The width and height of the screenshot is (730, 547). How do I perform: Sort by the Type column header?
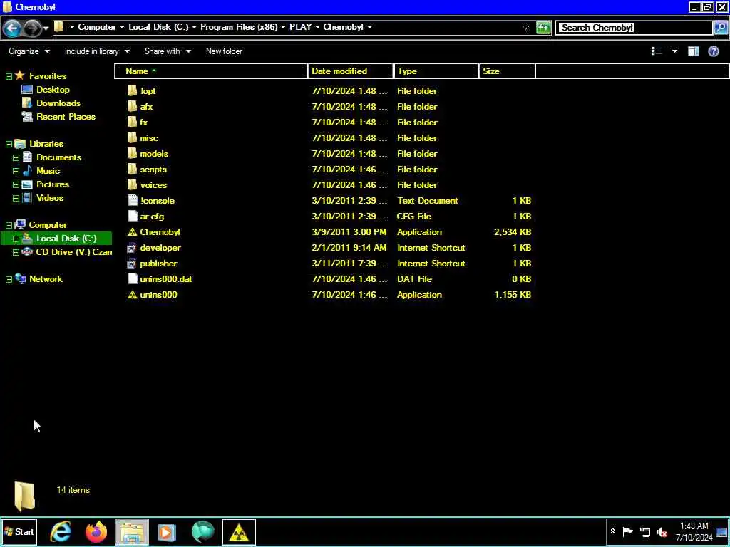click(436, 71)
